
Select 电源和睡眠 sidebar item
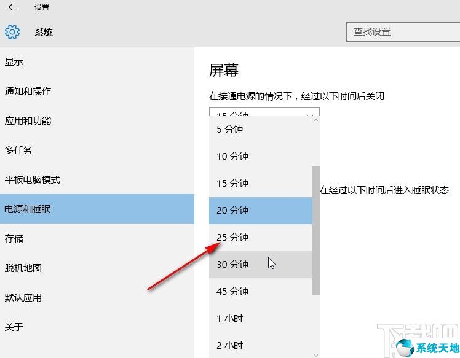(97, 209)
